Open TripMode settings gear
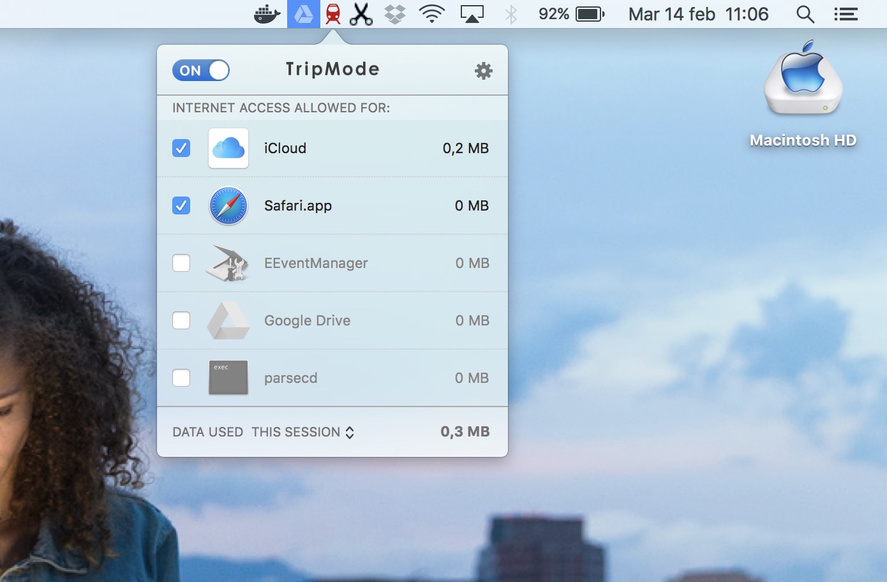This screenshot has height=582, width=887. point(484,71)
